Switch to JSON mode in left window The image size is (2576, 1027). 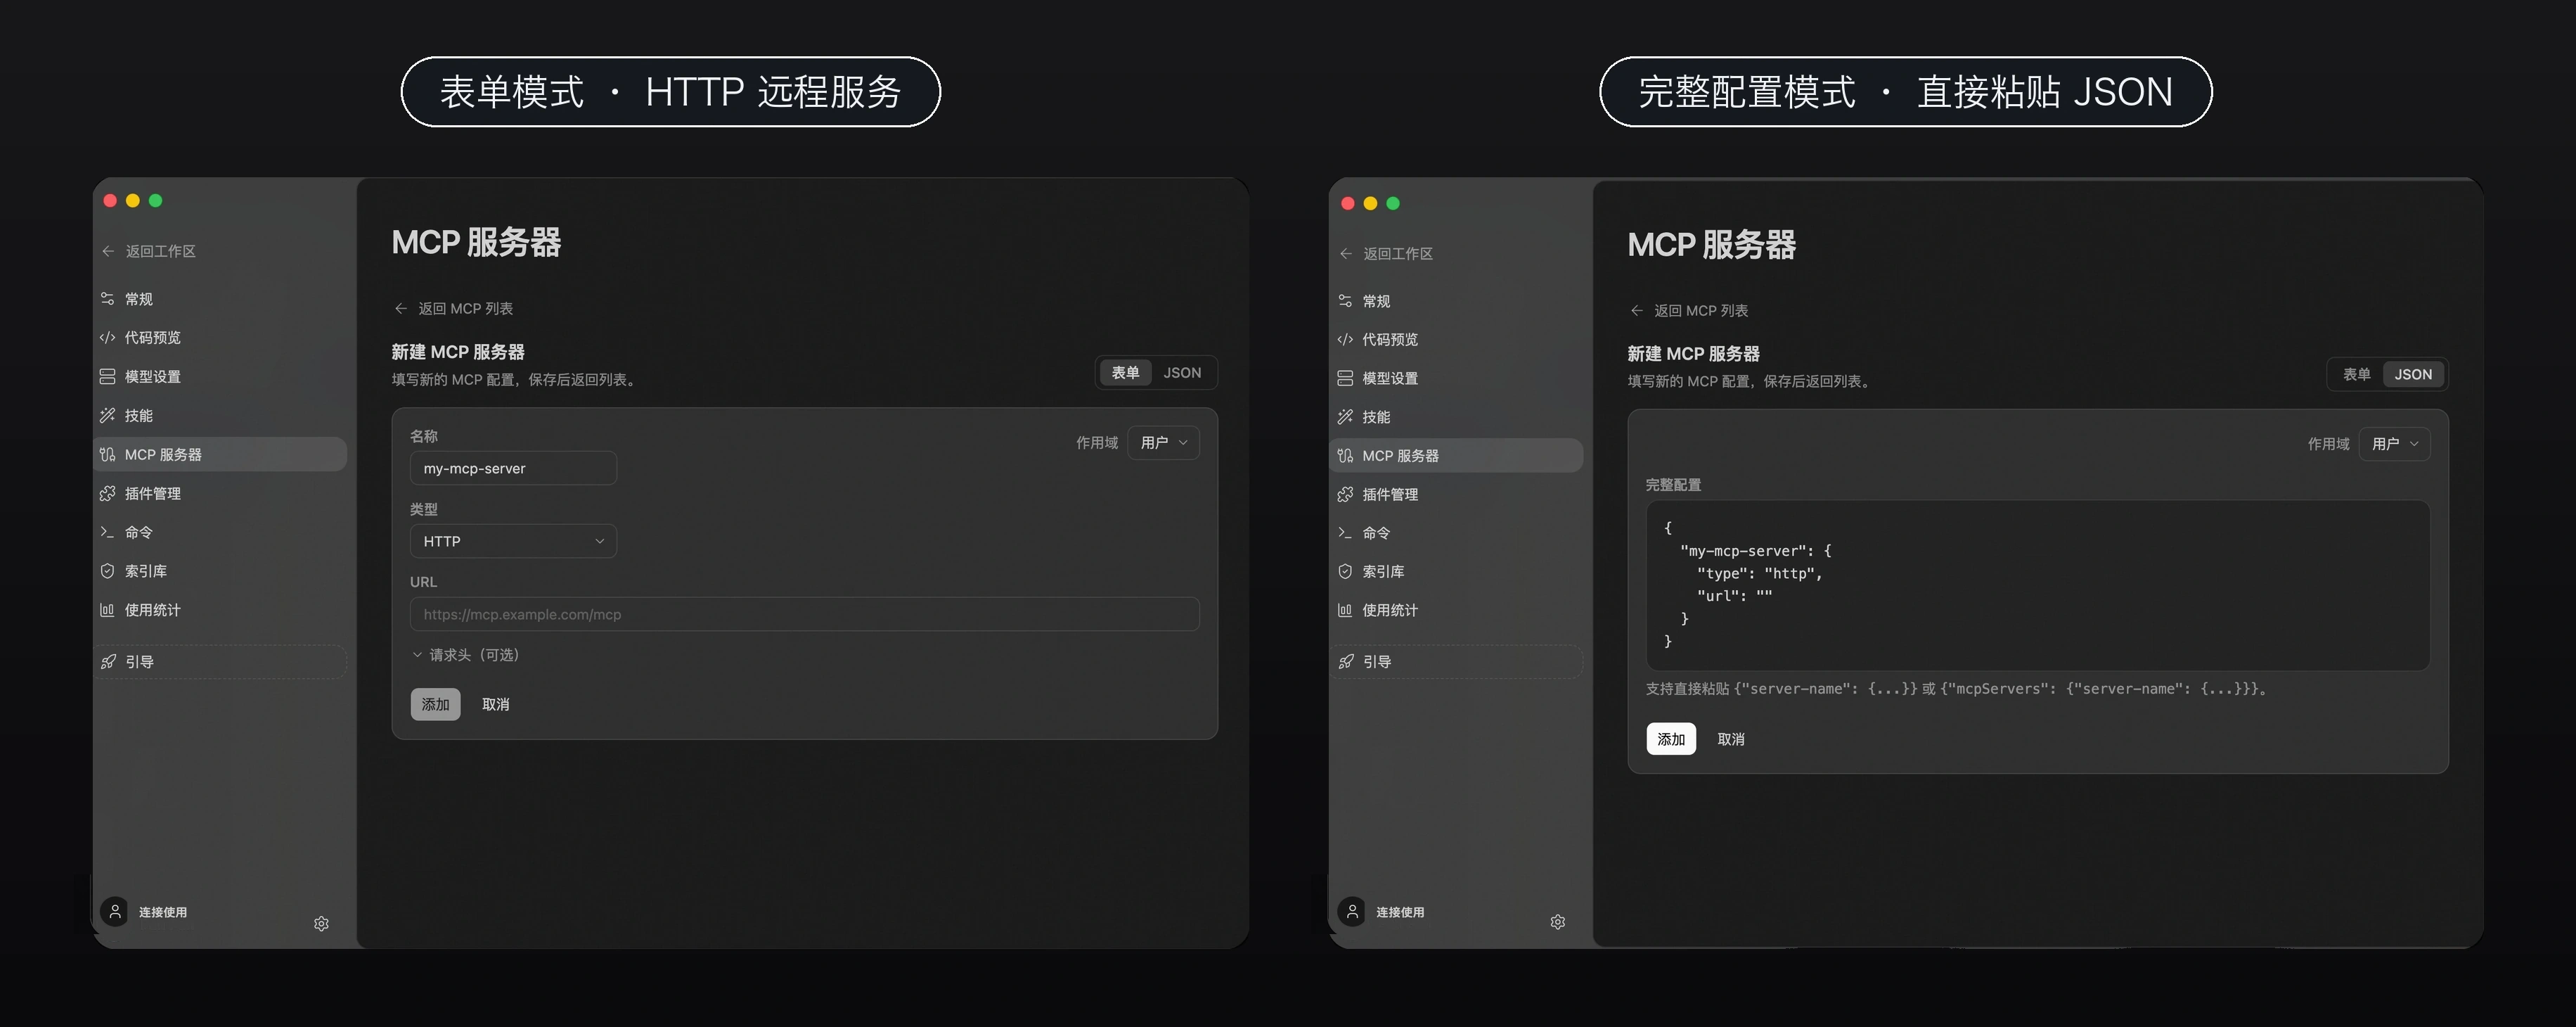pos(1182,372)
